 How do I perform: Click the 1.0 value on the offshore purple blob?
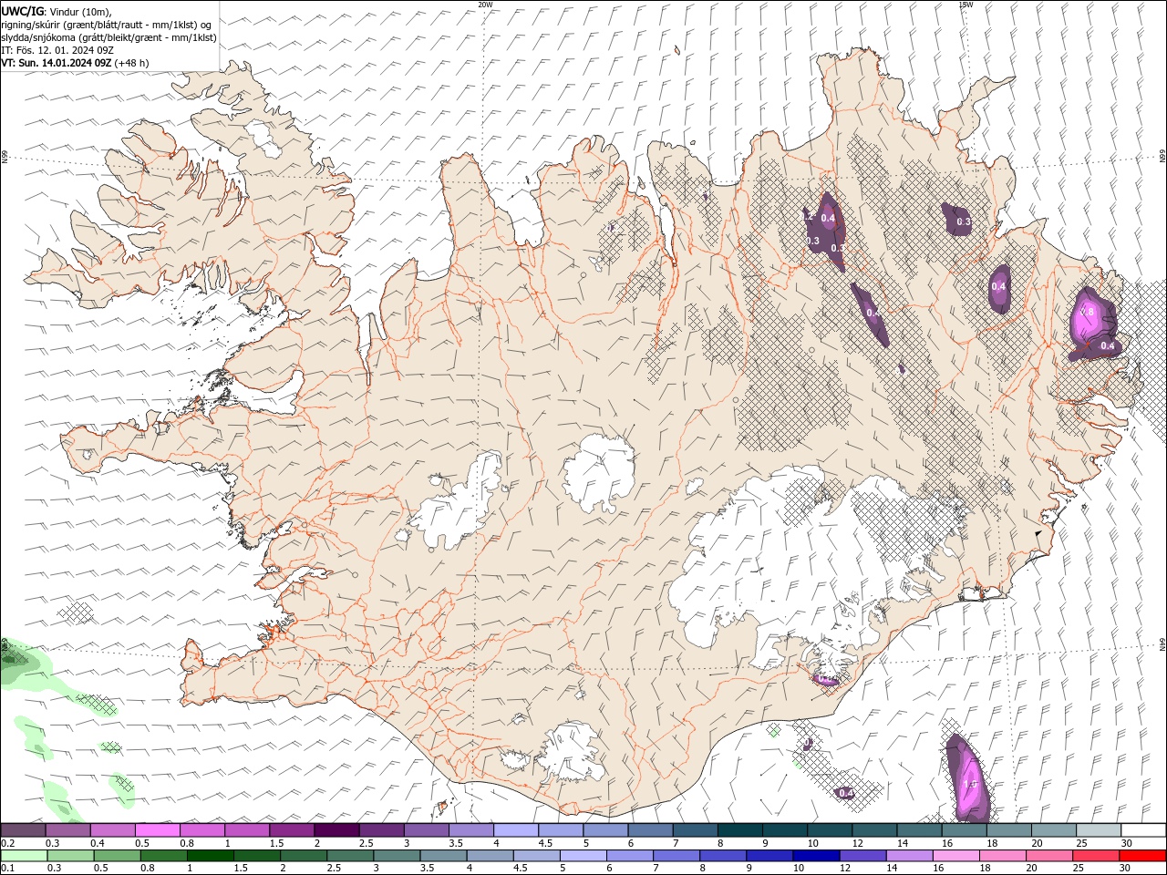click(970, 784)
